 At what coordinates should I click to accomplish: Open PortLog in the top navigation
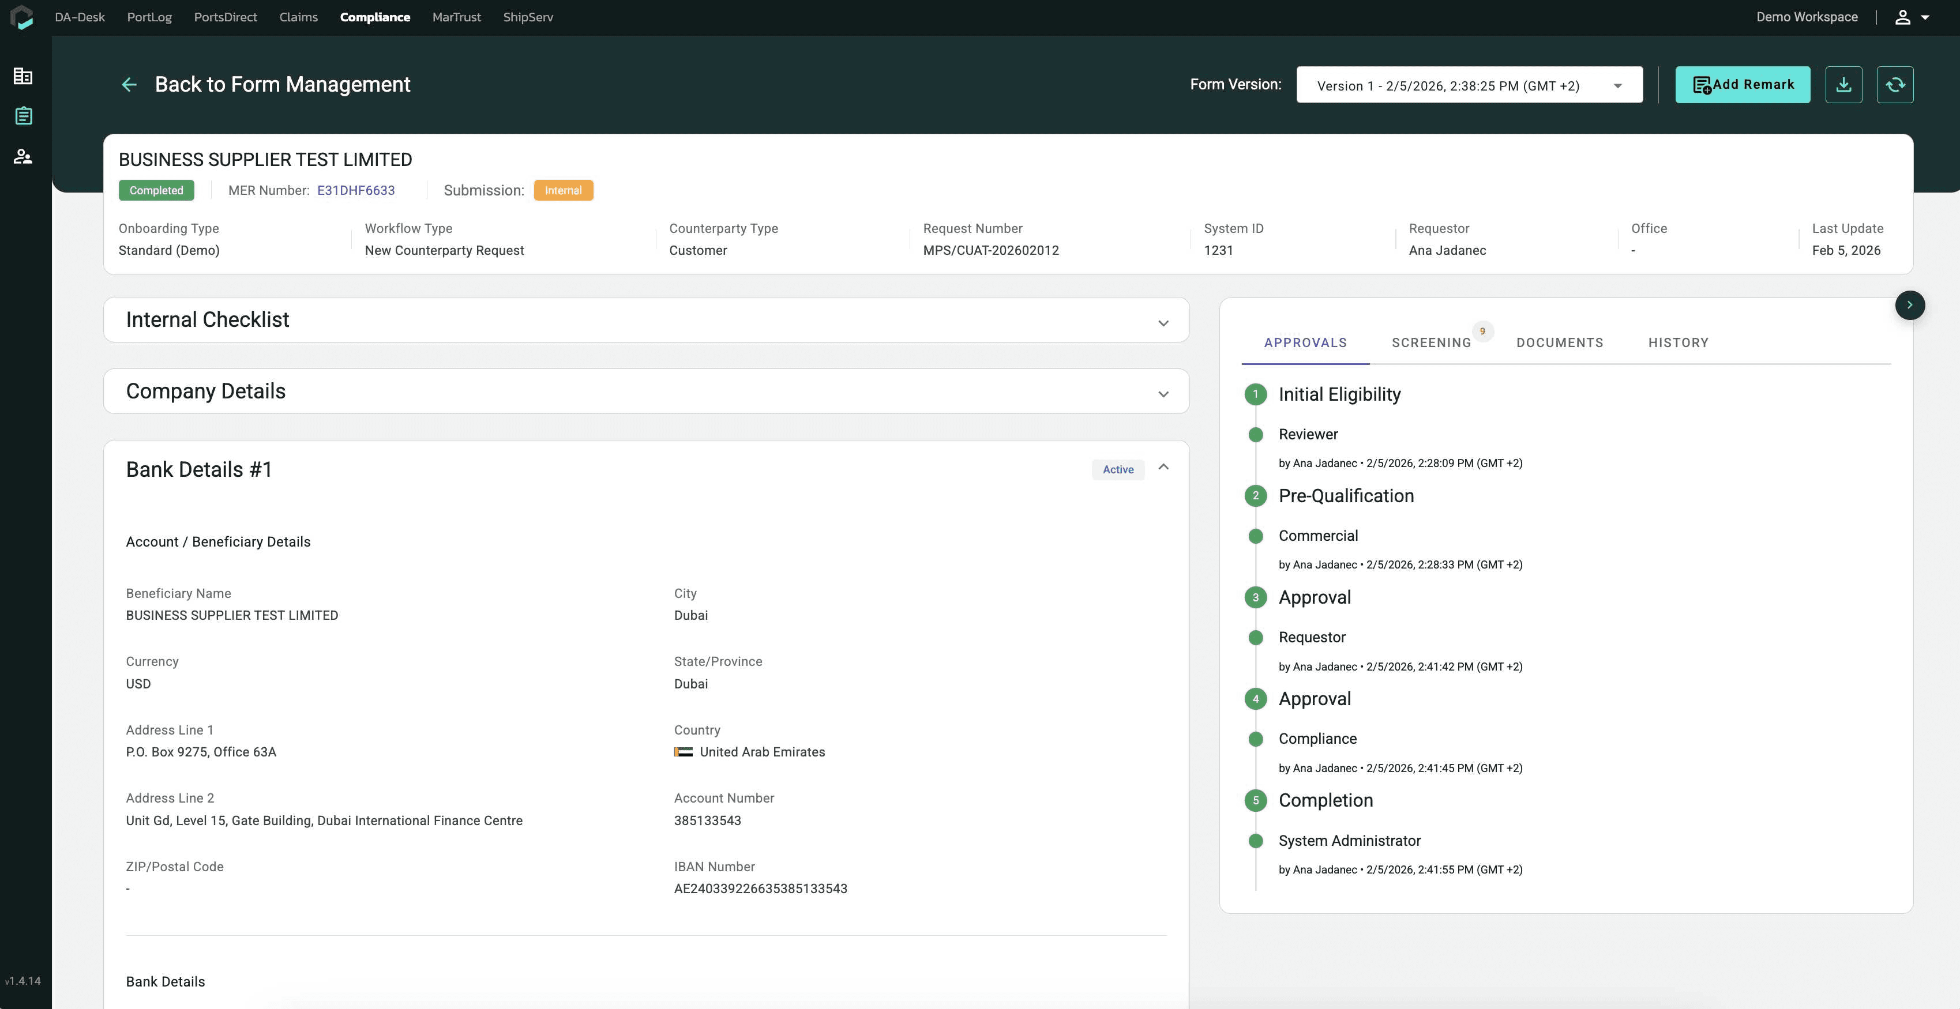coord(149,17)
